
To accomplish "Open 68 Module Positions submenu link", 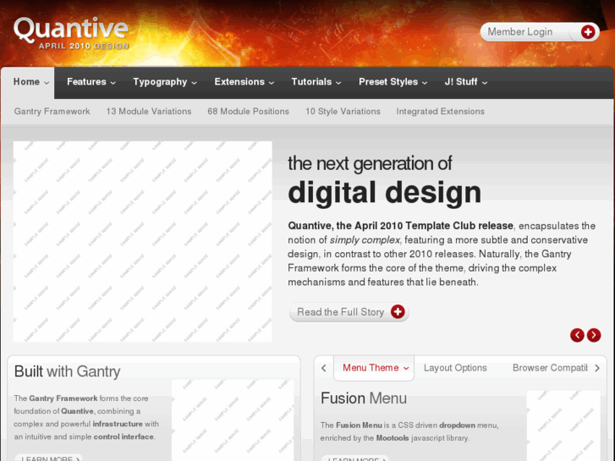I will point(248,112).
